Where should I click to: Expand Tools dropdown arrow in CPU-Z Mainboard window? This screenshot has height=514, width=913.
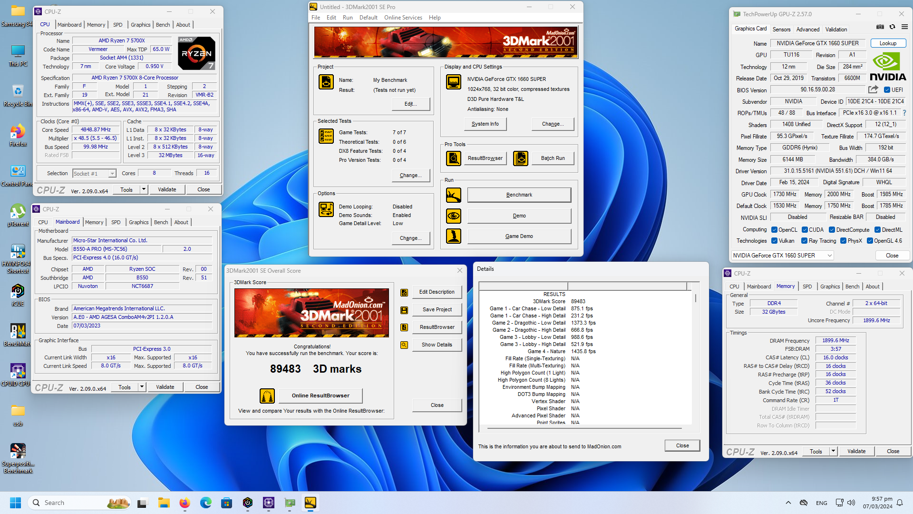(142, 387)
